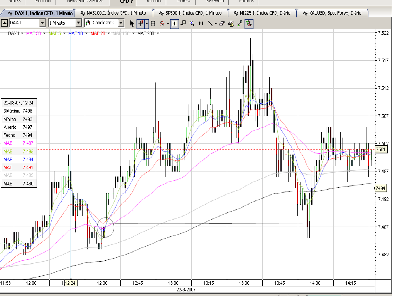Activate the crosshair cursor tool

tap(141, 23)
